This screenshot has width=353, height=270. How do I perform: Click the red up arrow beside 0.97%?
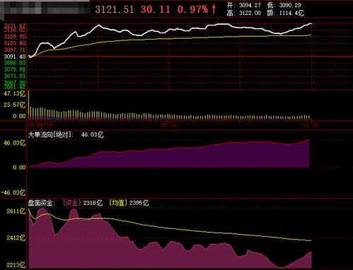[214, 9]
